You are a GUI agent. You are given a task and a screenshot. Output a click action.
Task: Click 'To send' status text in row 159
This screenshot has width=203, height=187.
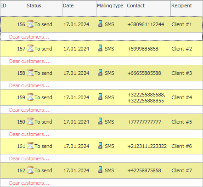43,97
